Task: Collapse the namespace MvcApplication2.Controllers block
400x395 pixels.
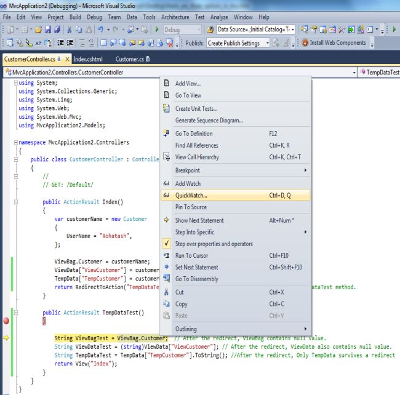Action: point(15,142)
